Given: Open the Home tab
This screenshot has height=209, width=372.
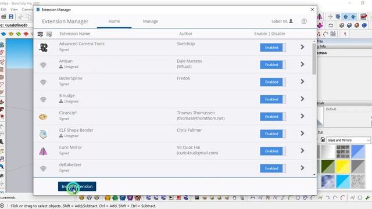Looking at the screenshot, I should click(x=114, y=21).
